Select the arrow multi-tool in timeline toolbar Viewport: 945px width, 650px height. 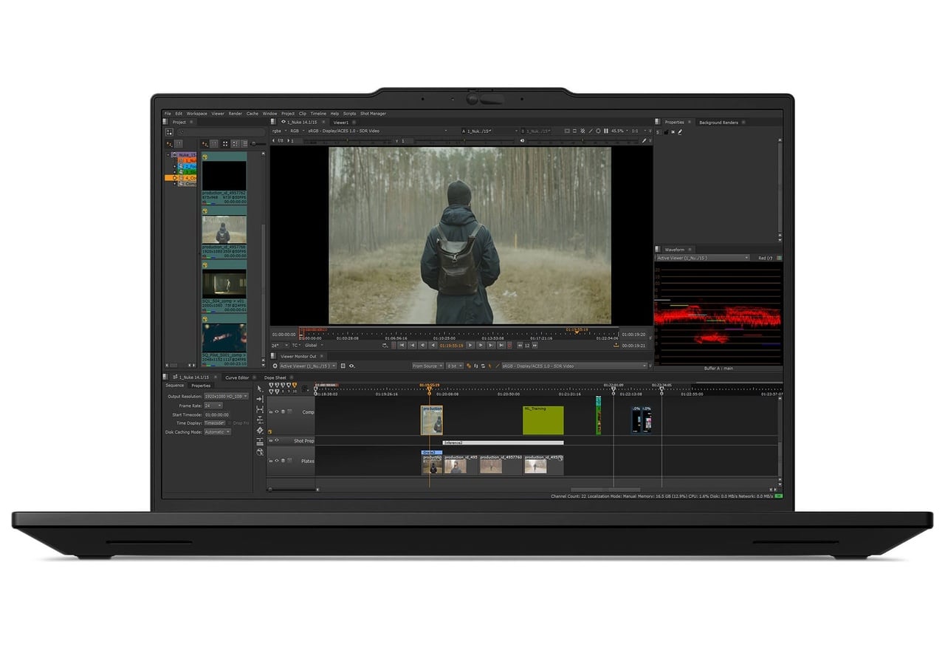(260, 389)
